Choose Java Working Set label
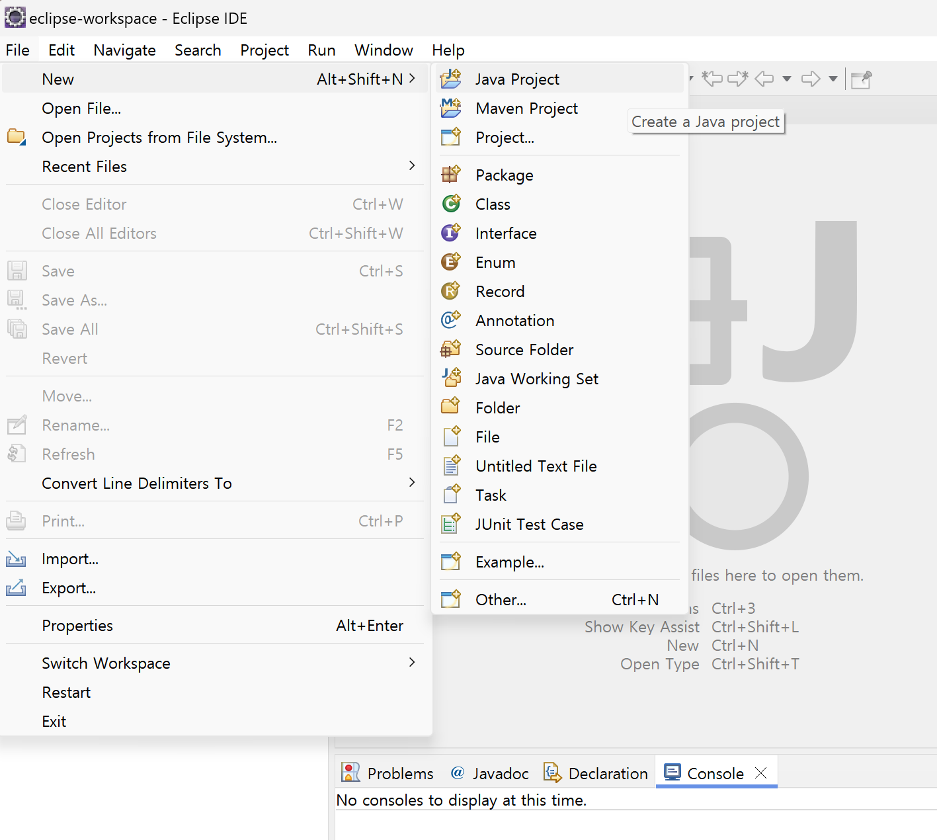This screenshot has height=840, width=937. 536,378
